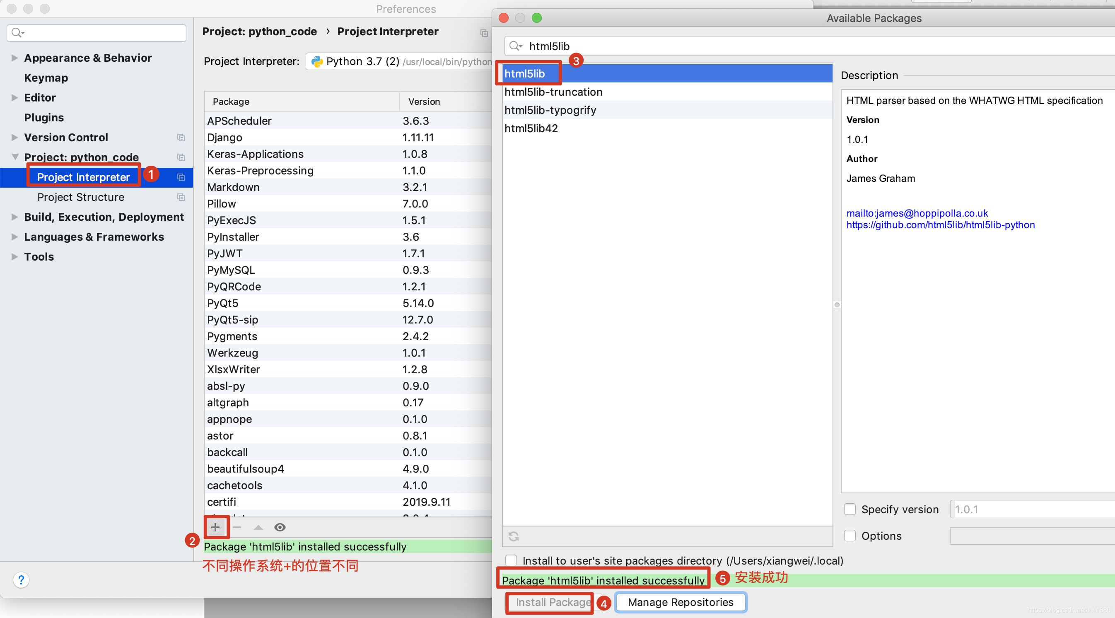Click the Package column header
The image size is (1115, 618).
(302, 102)
